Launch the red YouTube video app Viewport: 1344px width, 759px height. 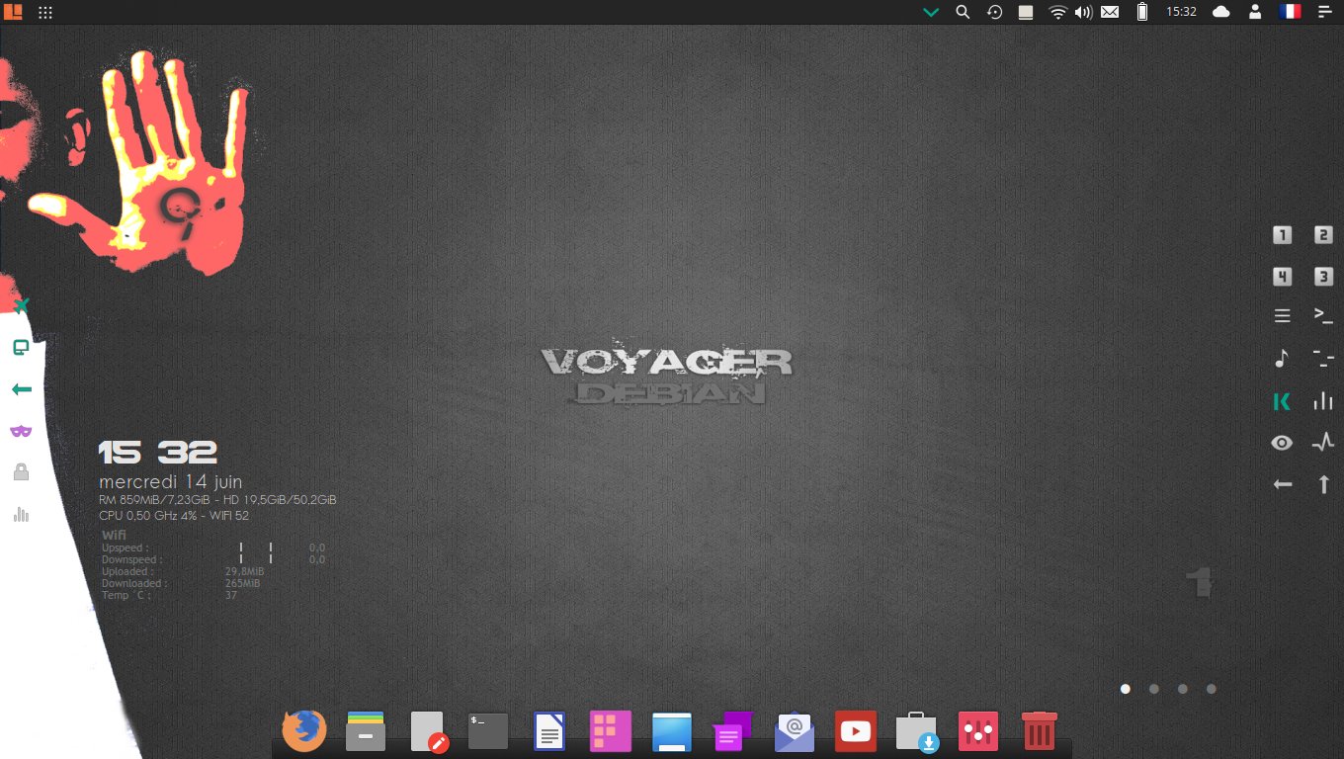[855, 731]
